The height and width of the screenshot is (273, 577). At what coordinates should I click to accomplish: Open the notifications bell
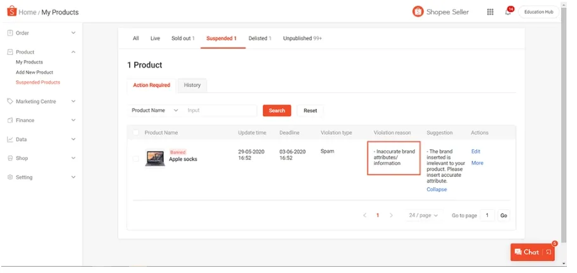tap(508, 12)
